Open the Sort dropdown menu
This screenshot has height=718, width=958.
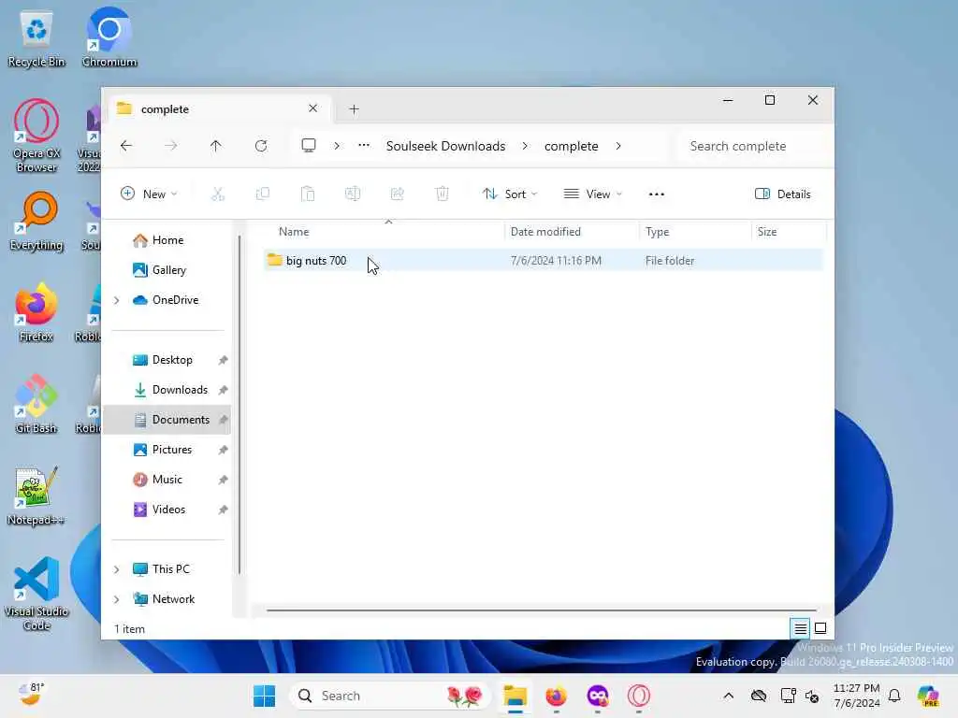pyautogui.click(x=510, y=194)
